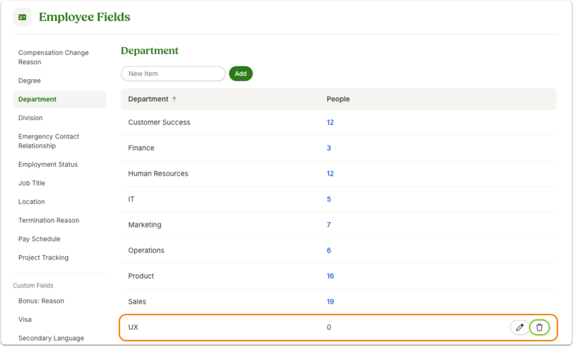The image size is (573, 346).
Task: Show the 3 Finance employees
Action: 328,148
